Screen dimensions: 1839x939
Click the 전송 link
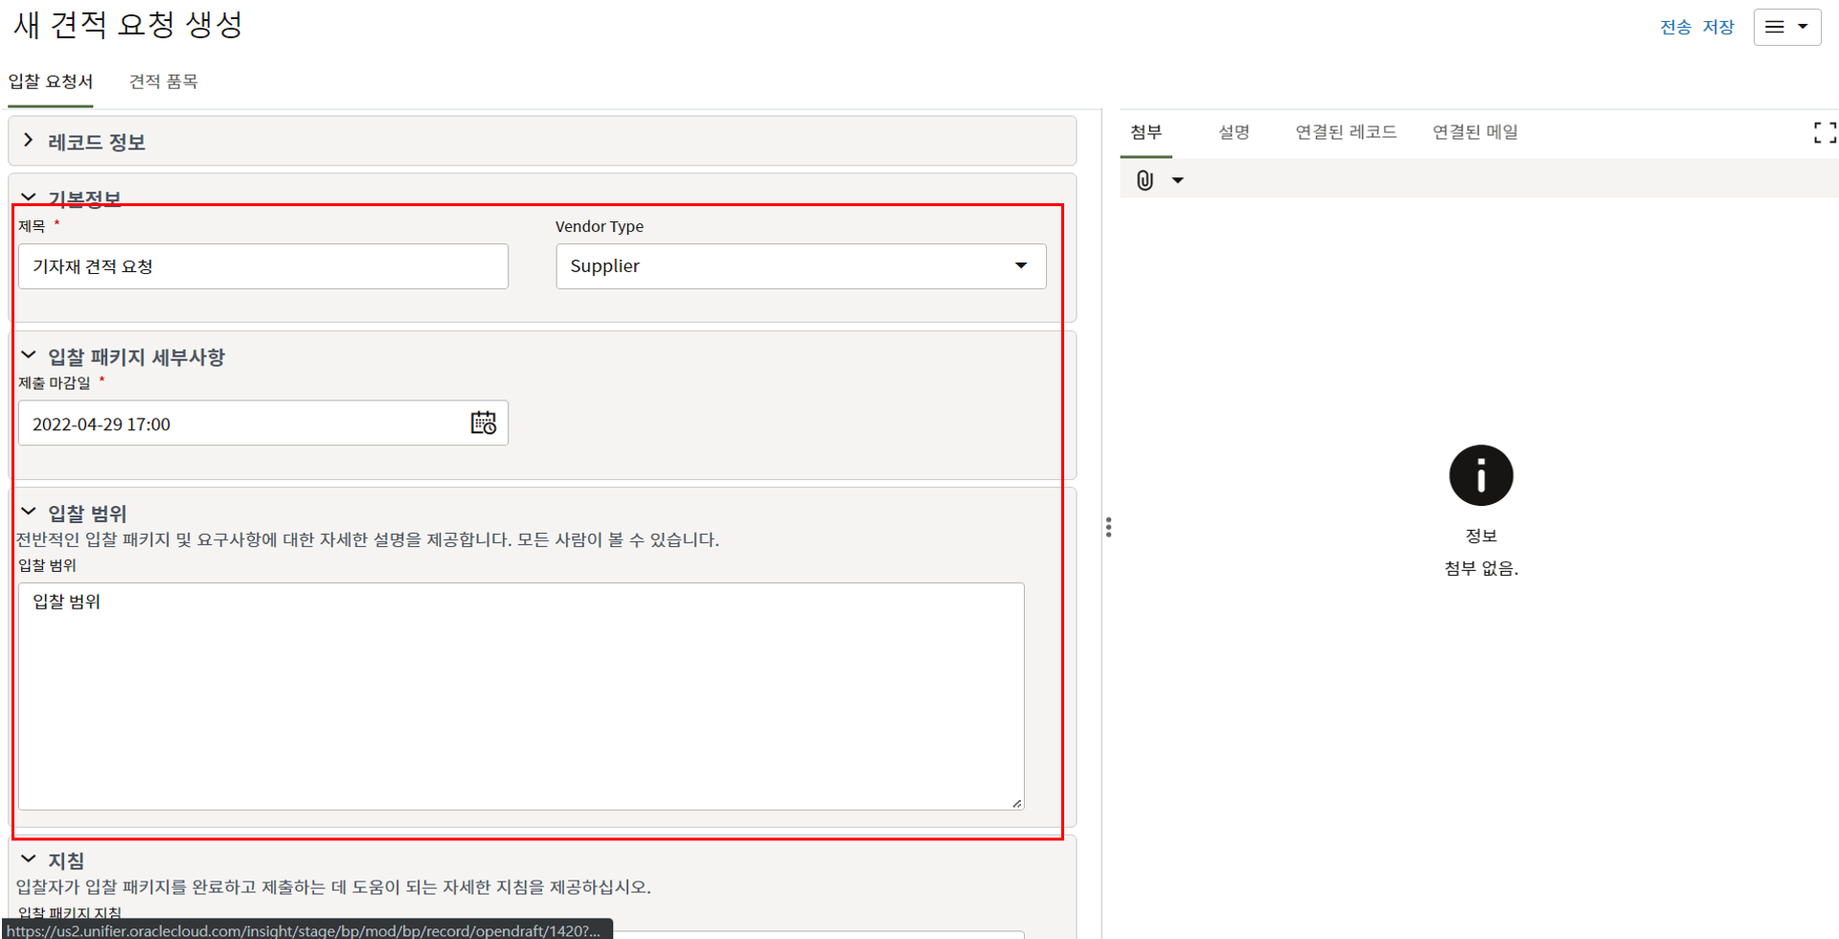click(1675, 27)
